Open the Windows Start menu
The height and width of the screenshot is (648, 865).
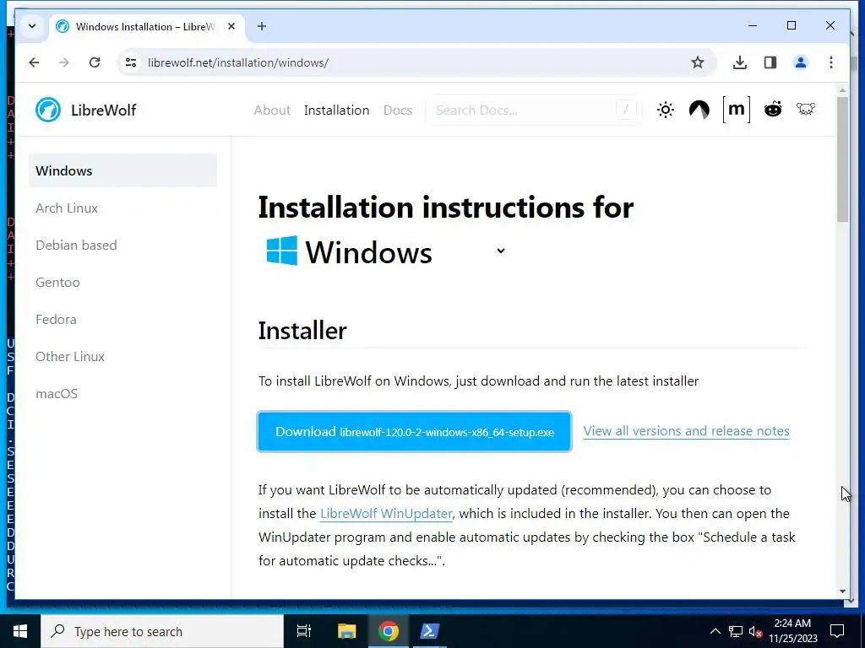[x=20, y=631]
